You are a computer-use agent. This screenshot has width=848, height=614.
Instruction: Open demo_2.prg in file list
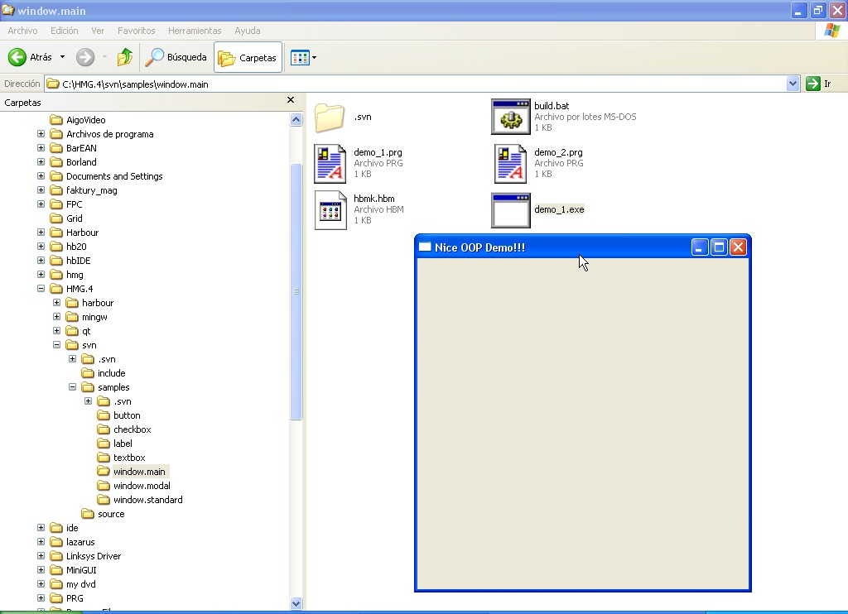tap(511, 163)
